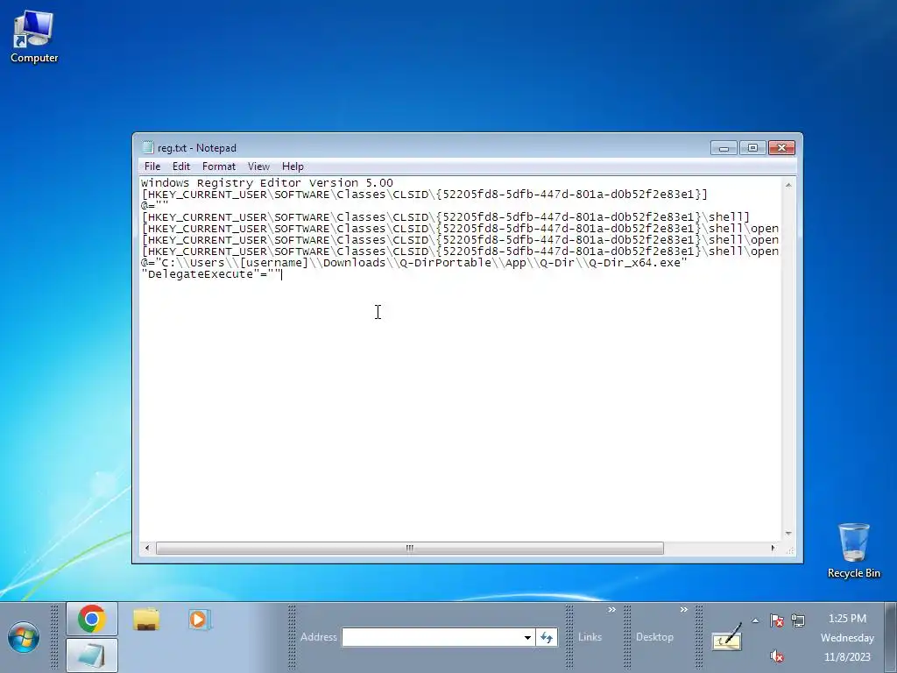
Task: Click the Action Center flag icon
Action: (x=776, y=620)
